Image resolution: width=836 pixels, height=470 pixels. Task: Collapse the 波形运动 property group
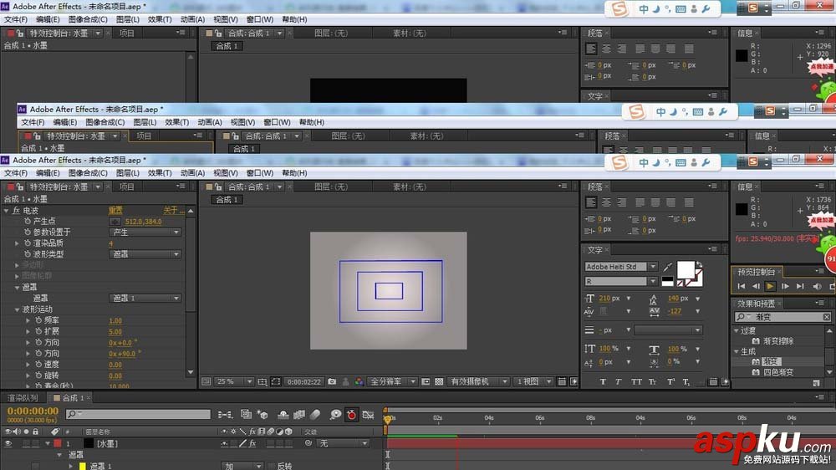17,309
